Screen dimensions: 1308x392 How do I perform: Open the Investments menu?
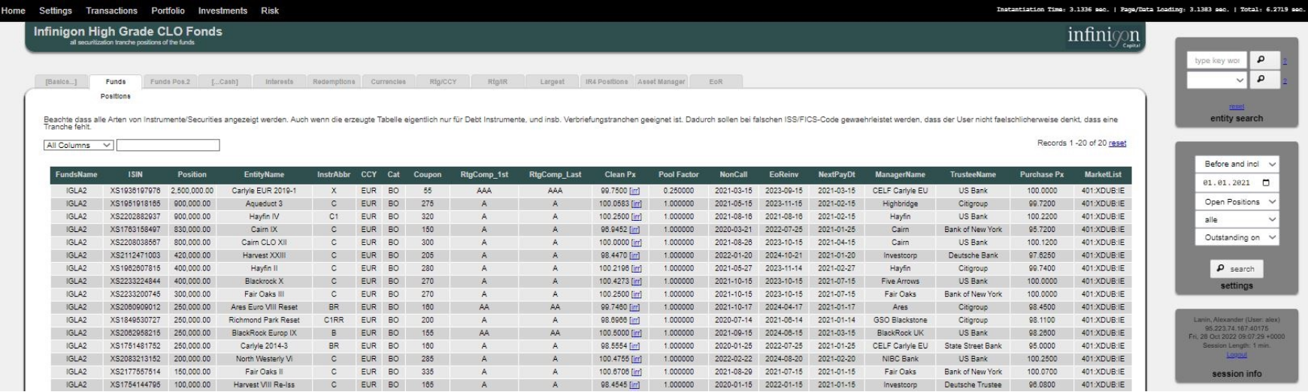click(223, 11)
